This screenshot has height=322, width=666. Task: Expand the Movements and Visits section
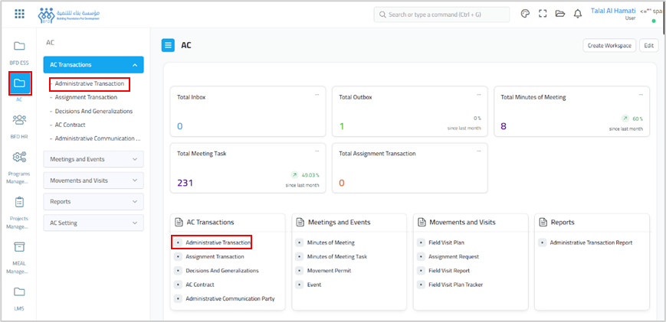coord(93,181)
